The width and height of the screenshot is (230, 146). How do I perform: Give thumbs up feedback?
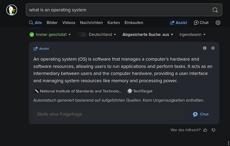pos(205,130)
